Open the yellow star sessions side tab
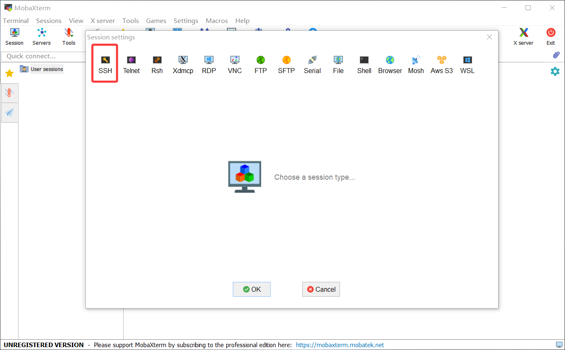The height and width of the screenshot is (350, 565). (x=9, y=73)
